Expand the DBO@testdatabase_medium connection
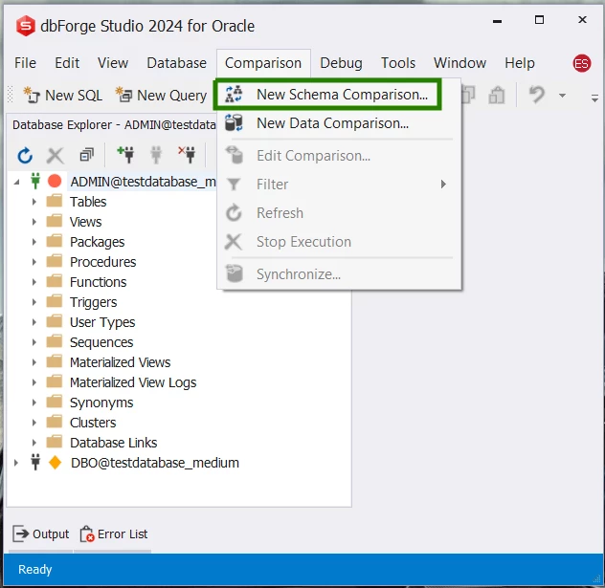This screenshot has width=605, height=588. tap(16, 463)
